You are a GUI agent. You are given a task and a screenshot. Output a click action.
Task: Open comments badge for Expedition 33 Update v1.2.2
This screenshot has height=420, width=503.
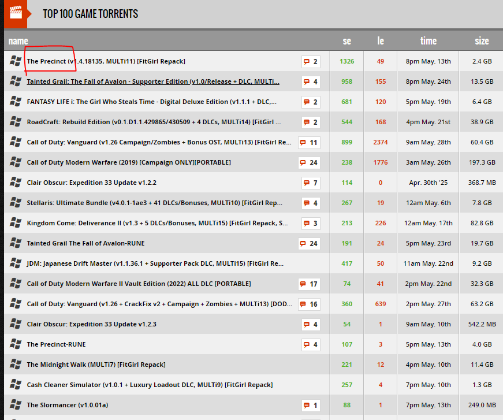[311, 183]
